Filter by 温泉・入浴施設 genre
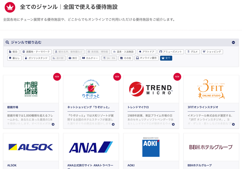The height and width of the screenshot is (169, 242). pos(123,52)
